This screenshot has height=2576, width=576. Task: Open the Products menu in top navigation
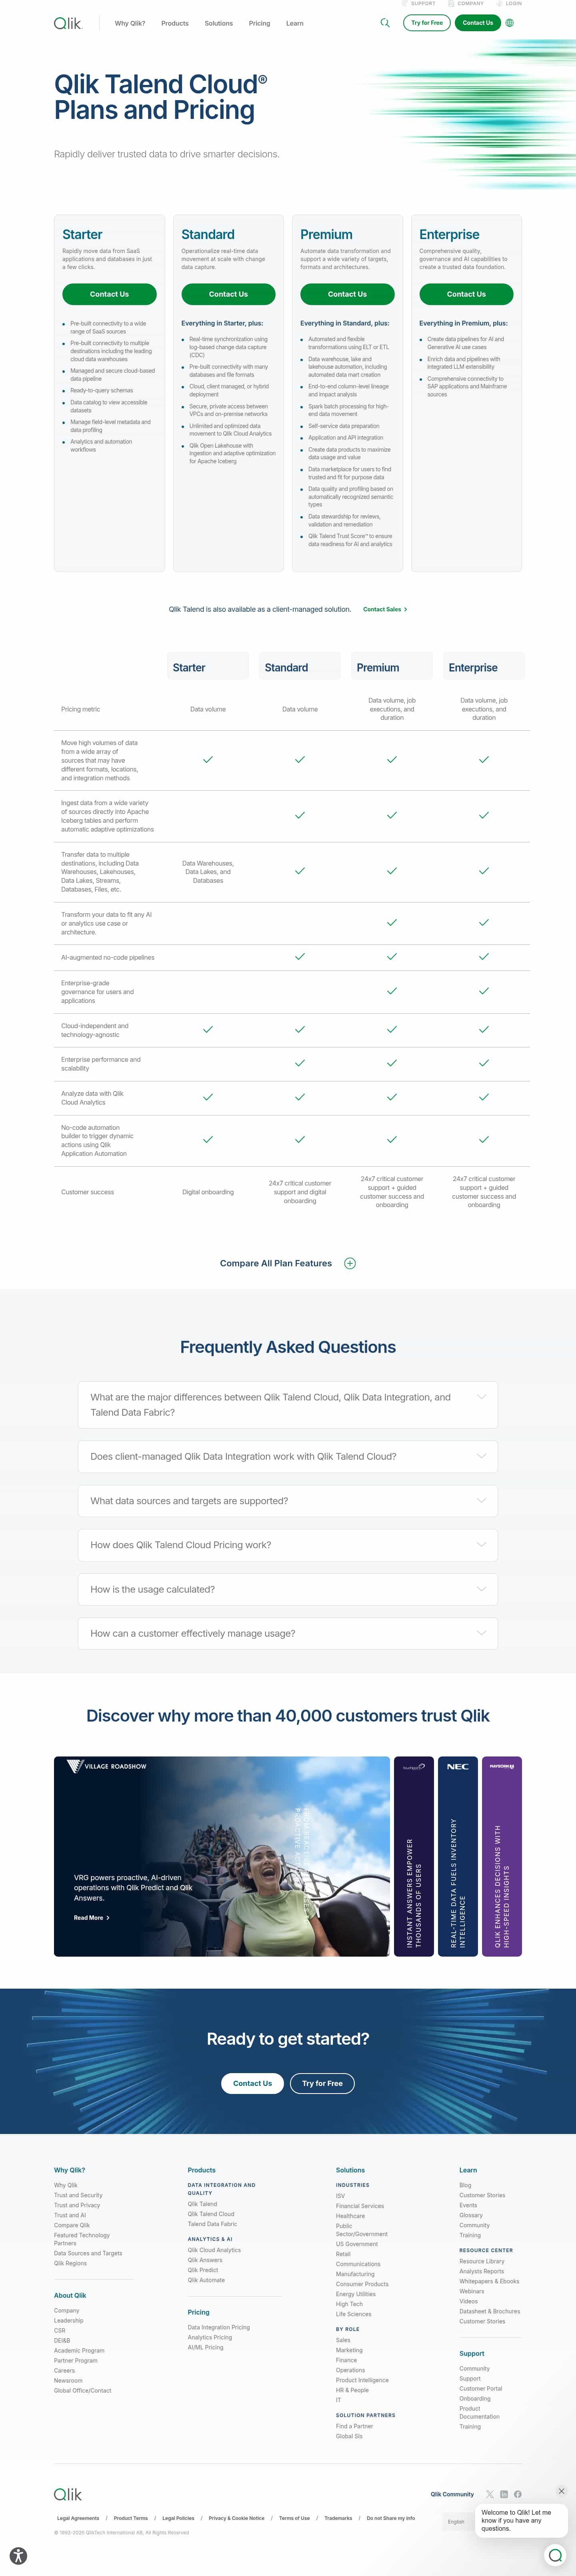coord(175,23)
